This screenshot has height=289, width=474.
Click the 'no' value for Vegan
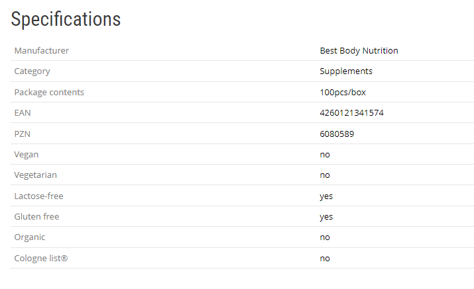tap(325, 154)
